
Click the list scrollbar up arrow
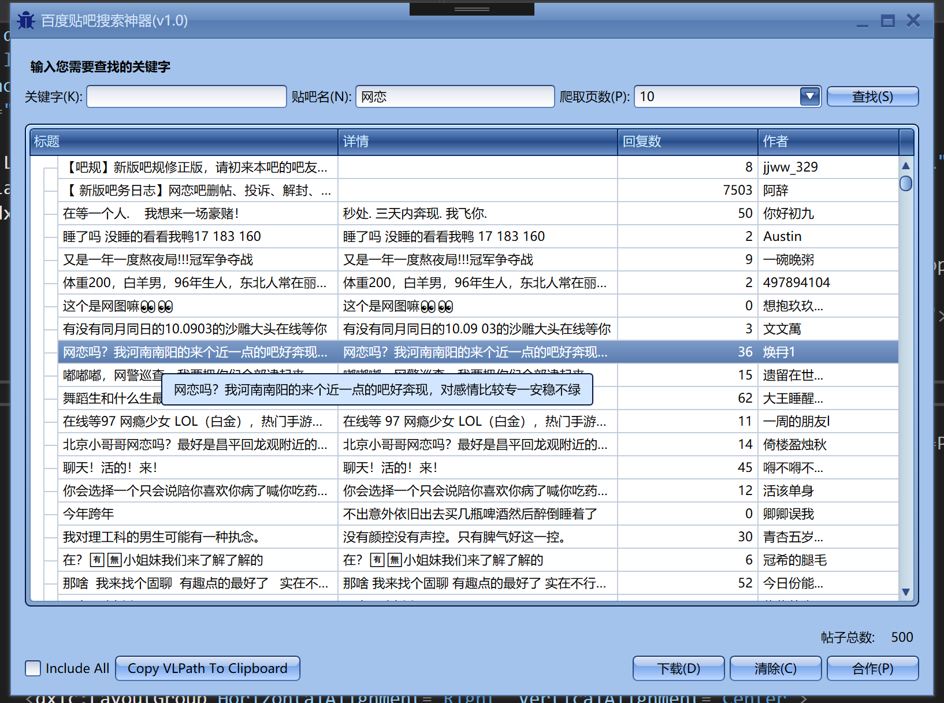(x=906, y=166)
